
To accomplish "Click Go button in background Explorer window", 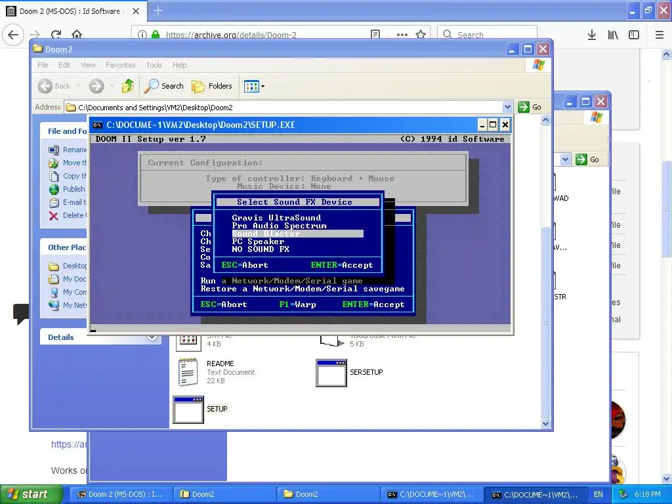I will [x=587, y=160].
